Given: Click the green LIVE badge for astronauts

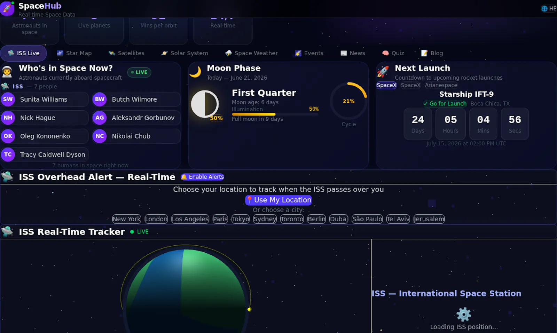Looking at the screenshot, I should [139, 72].
